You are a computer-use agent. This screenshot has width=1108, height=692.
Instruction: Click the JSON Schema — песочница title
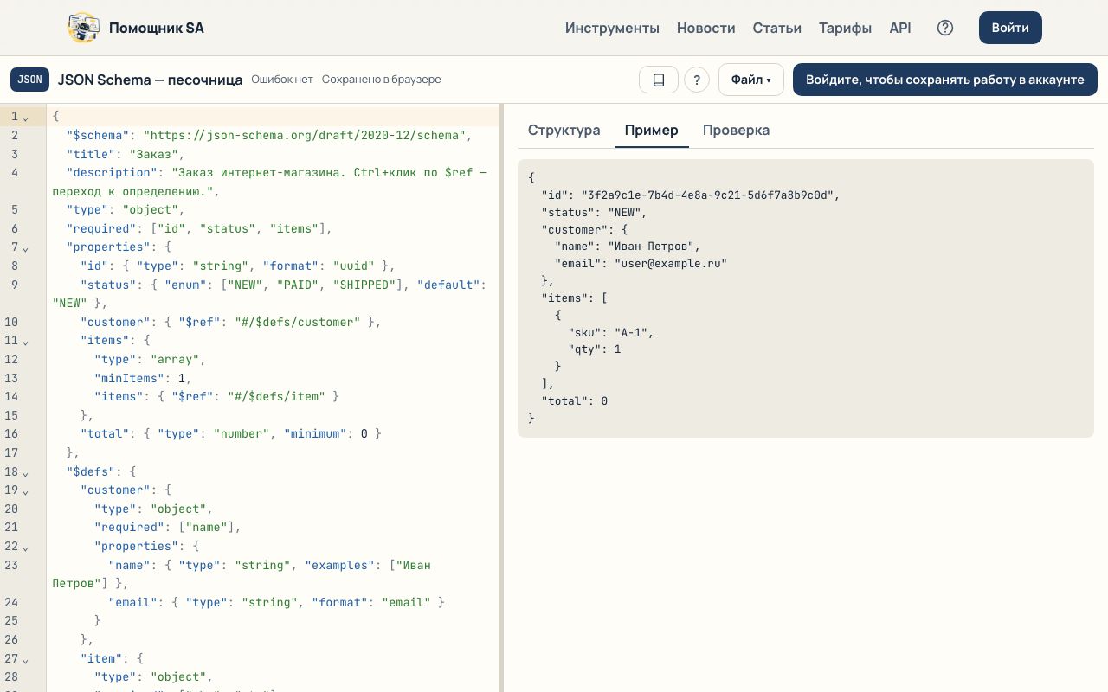151,80
